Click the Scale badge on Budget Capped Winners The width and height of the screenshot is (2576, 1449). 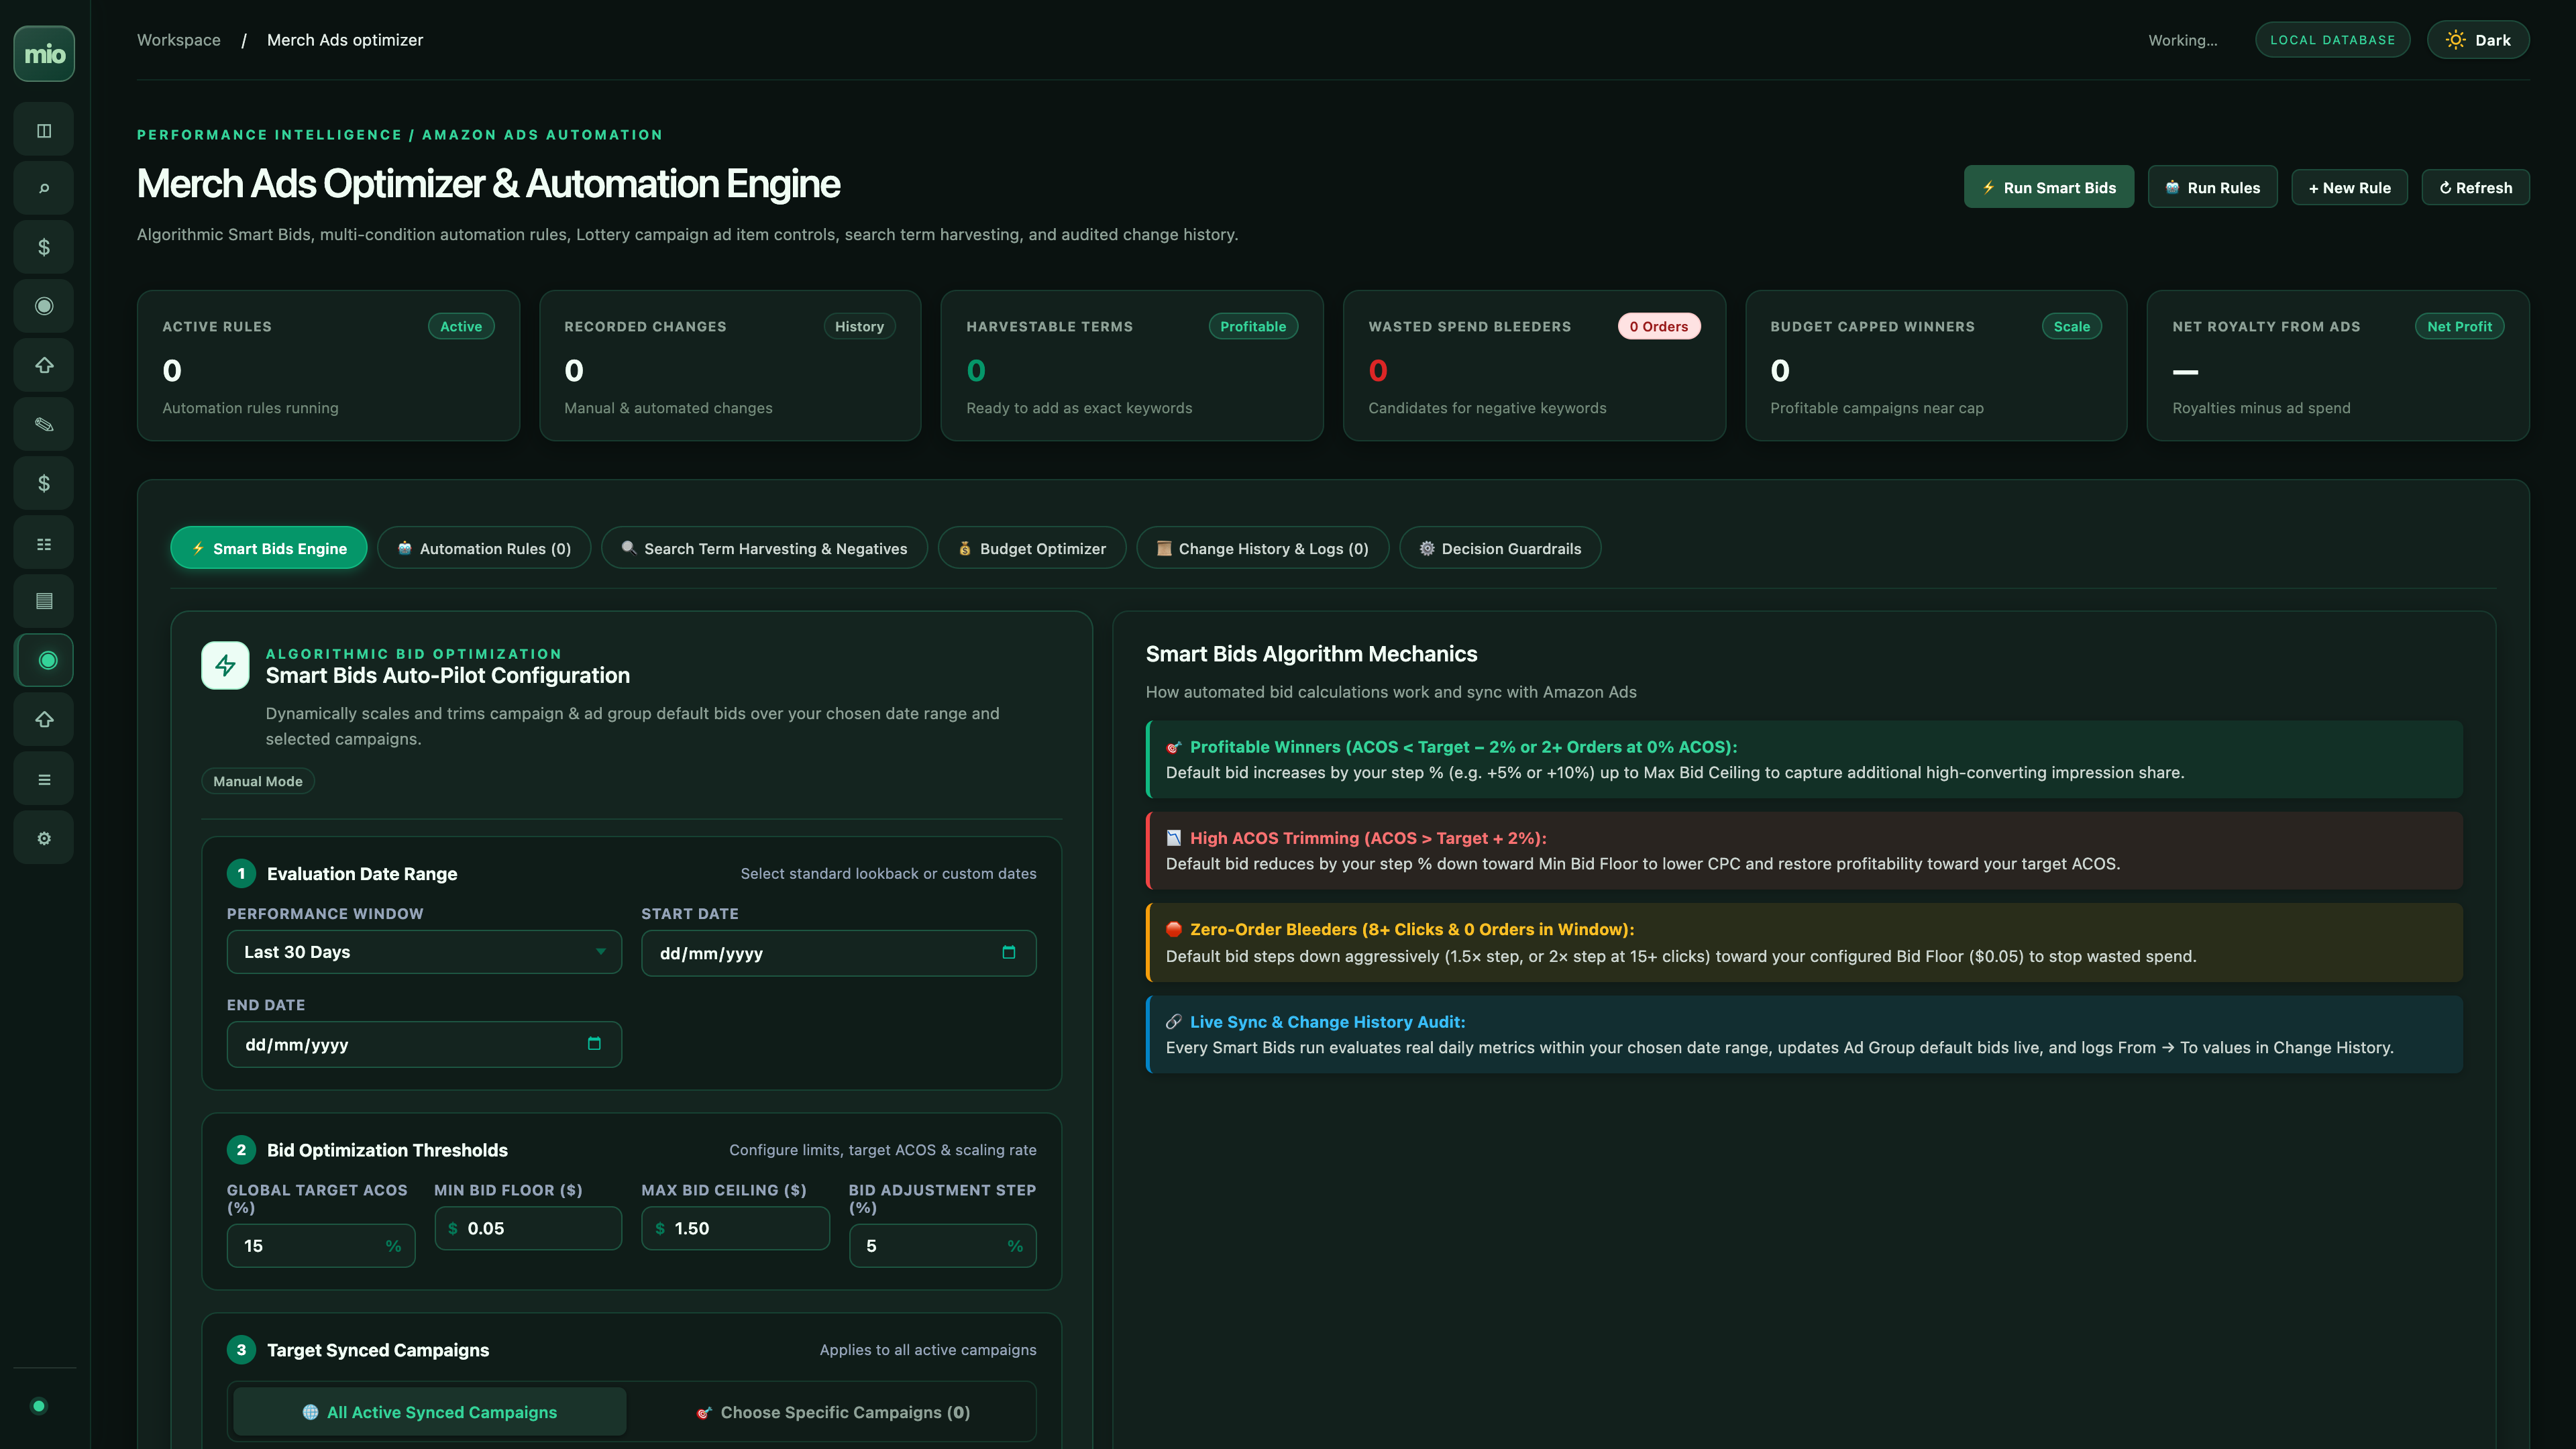tap(2072, 326)
